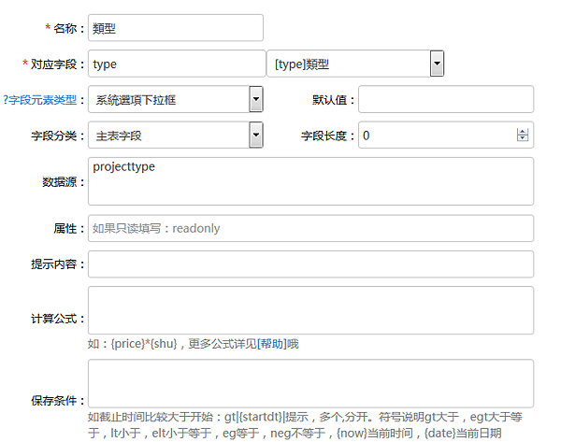Click the {price}*{shu} formula example text
The width and height of the screenshot is (561, 442).
144,344
